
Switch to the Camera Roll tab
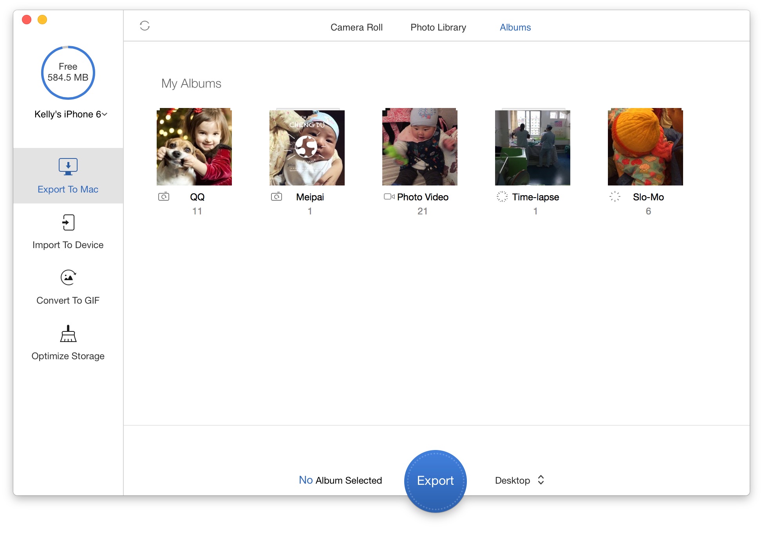pos(356,27)
